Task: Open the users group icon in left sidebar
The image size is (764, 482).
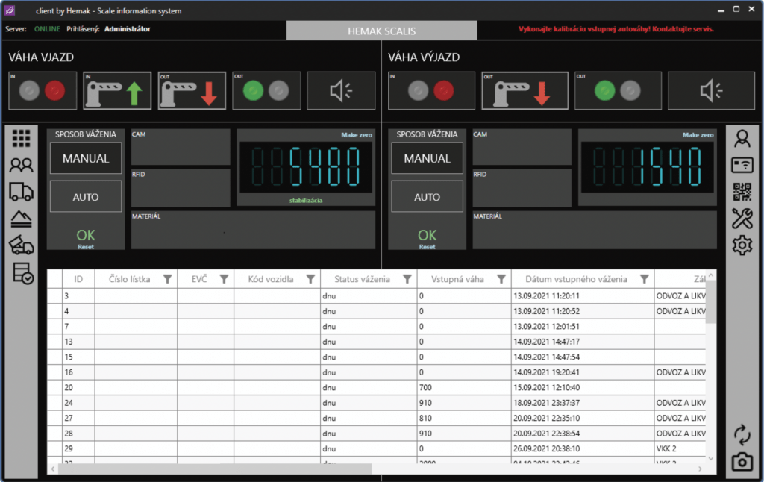Action: pyautogui.click(x=21, y=166)
